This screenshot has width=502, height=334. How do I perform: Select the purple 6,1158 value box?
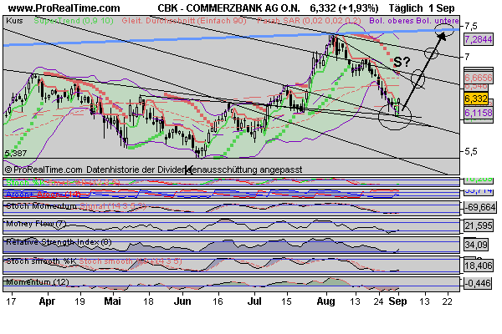pos(479,113)
